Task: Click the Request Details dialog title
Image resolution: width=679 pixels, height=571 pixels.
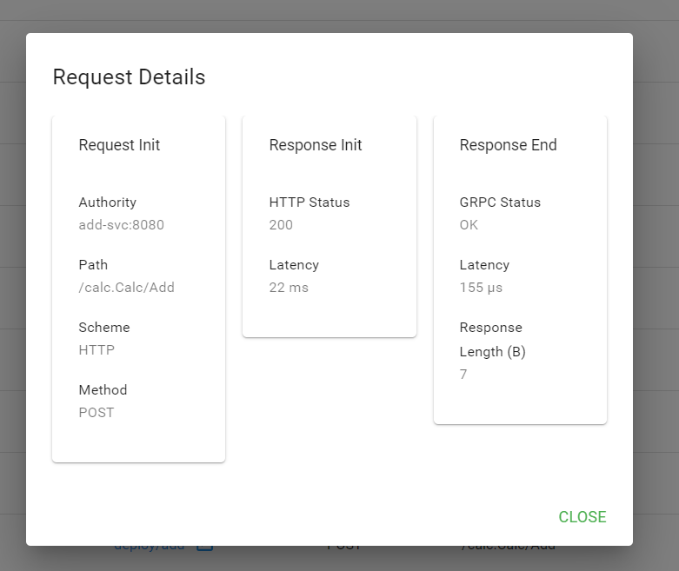Action: pos(129,77)
